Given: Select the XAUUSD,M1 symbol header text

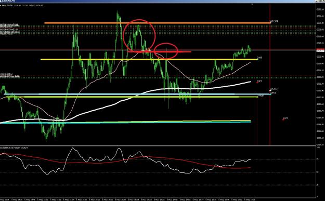Looking at the screenshot, I should tap(22, 5).
